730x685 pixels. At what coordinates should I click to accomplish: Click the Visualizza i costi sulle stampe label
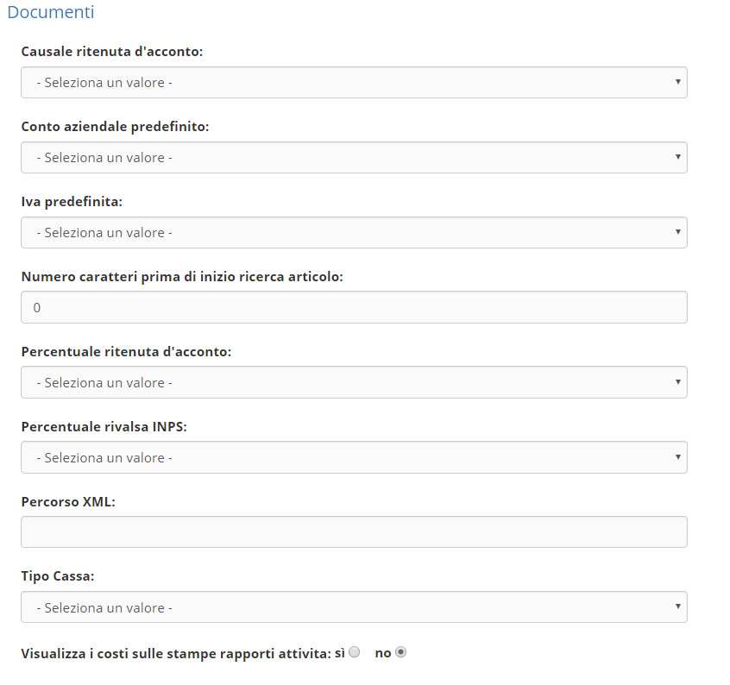tap(176, 654)
